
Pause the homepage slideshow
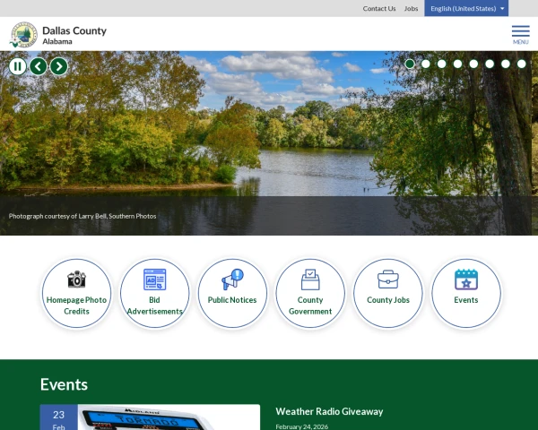18,66
